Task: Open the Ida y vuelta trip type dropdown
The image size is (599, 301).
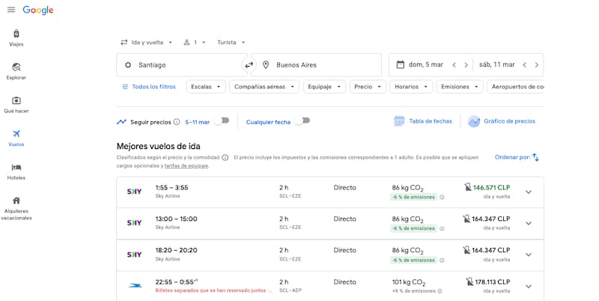Action: coord(147,43)
